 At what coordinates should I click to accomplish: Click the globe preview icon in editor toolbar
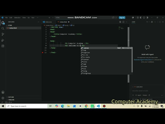(120, 22)
